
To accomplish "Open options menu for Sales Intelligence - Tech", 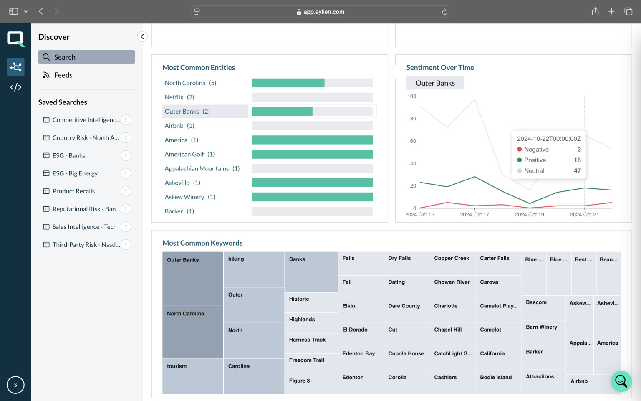I will (126, 227).
